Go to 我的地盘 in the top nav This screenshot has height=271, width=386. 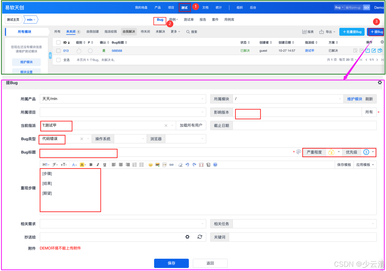coord(141,8)
